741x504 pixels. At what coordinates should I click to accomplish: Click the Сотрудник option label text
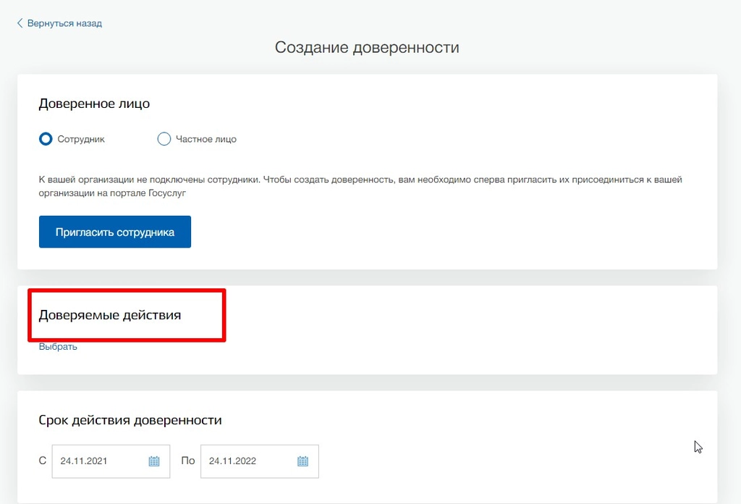81,139
